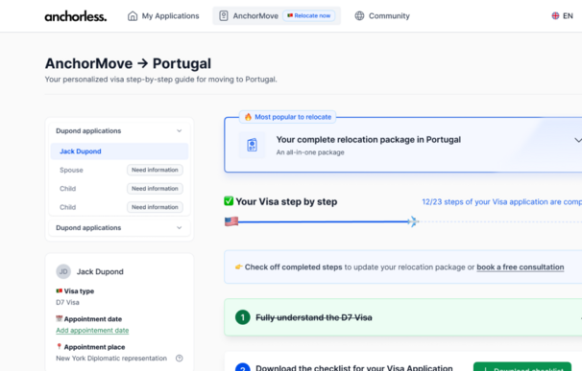Collapse the first Dupond applications section
Viewport: 582px width, 371px height.
[180, 130]
